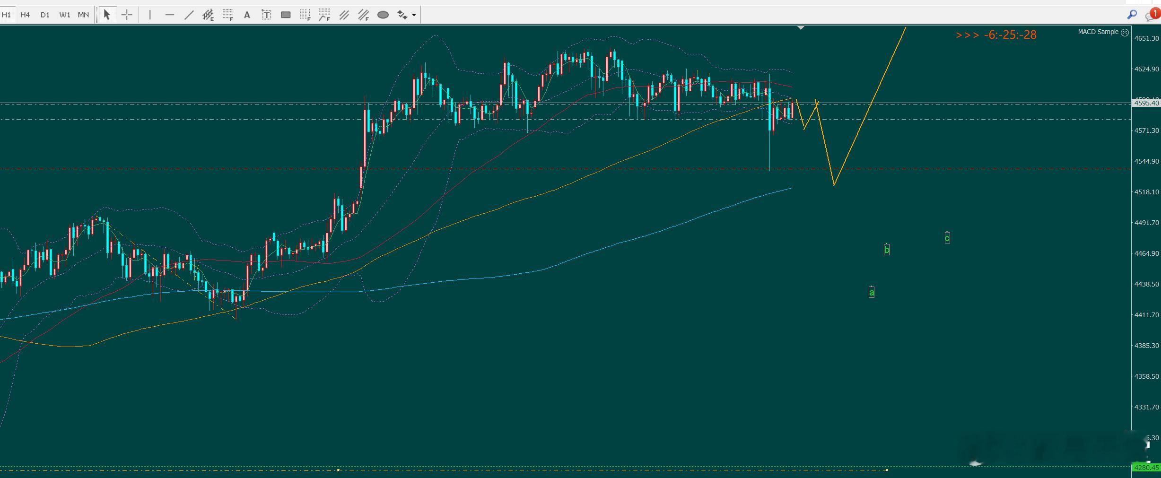The height and width of the screenshot is (478, 1161).
Task: Select the green wave label a
Action: pyautogui.click(x=872, y=292)
